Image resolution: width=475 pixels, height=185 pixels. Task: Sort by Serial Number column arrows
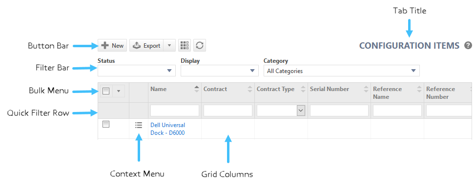pyautogui.click(x=366, y=89)
